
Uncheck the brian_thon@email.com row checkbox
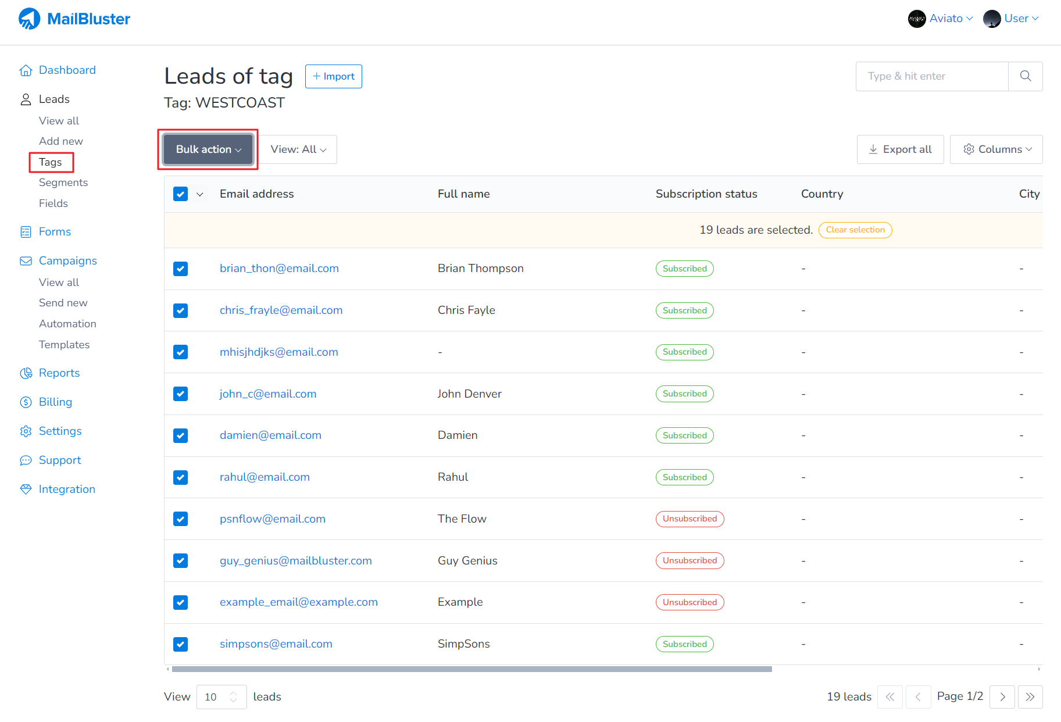(180, 269)
